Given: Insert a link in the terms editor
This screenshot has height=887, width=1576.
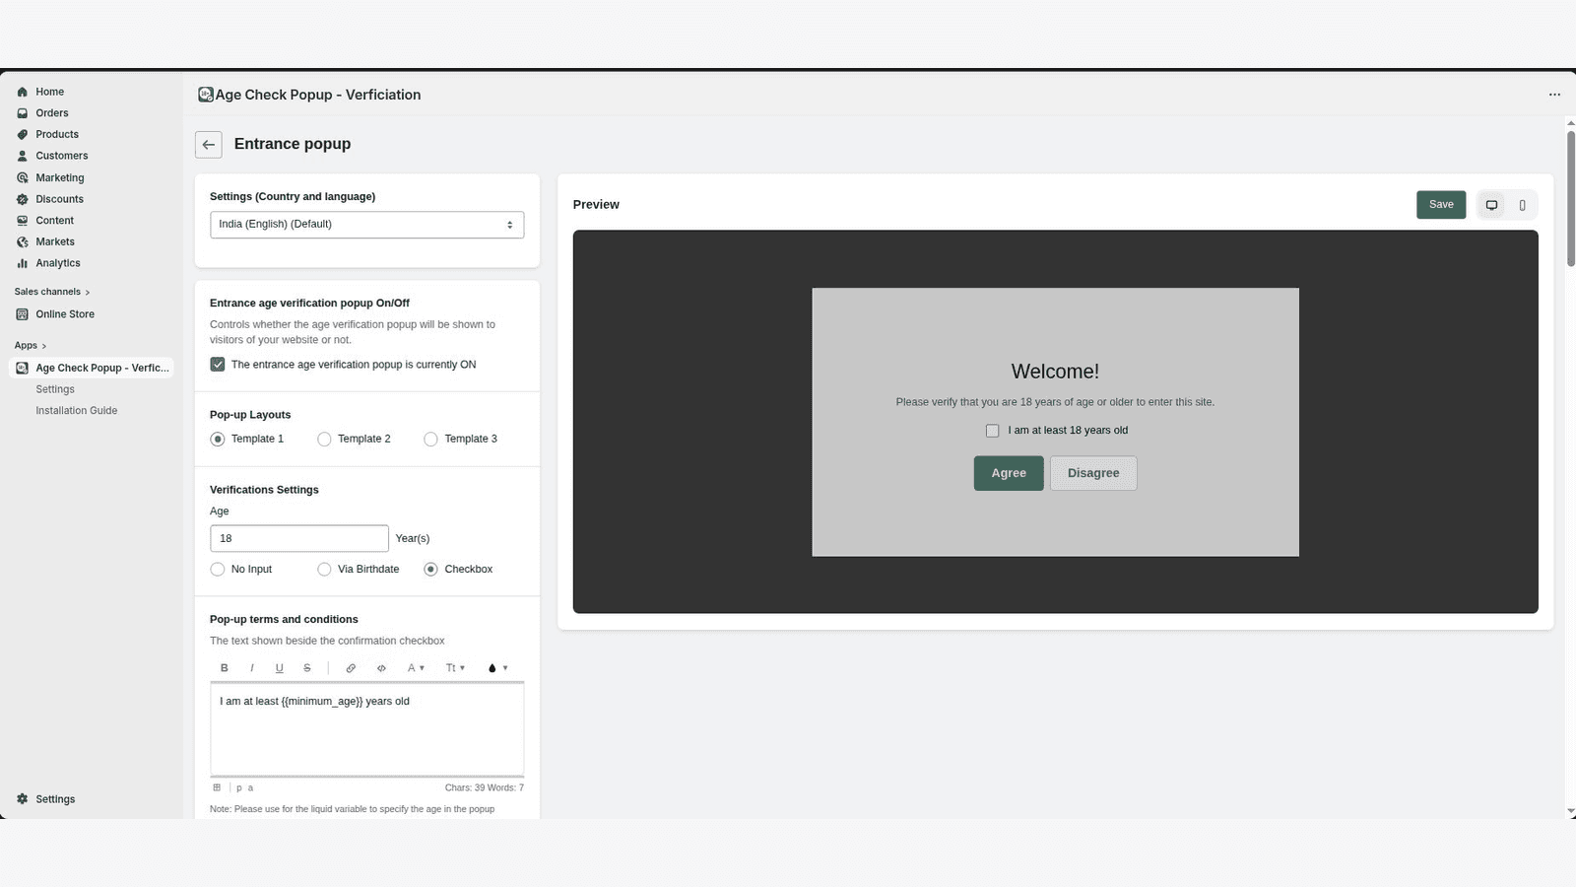Looking at the screenshot, I should point(351,667).
